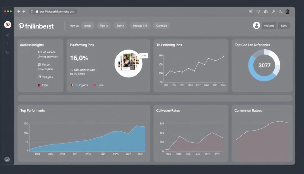This screenshot has width=304, height=174.
Task: Open the analytics grid icon in the toolbar
Action: click(250, 11)
